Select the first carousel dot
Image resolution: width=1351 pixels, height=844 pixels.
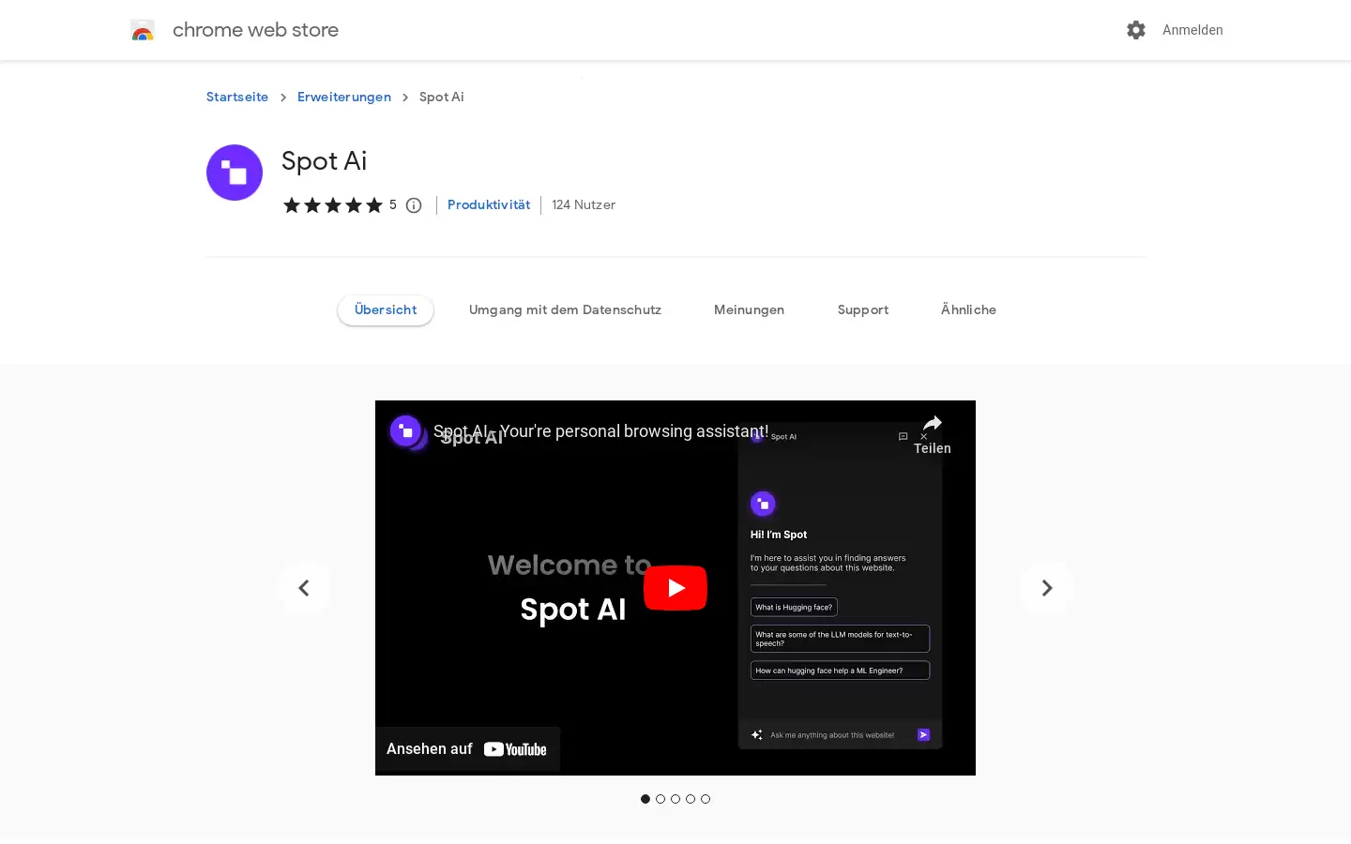645,799
